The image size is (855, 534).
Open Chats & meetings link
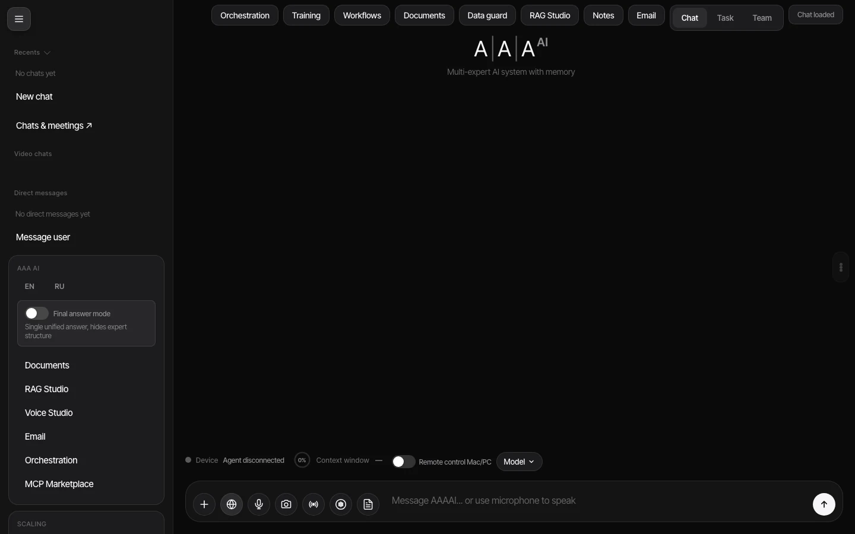[54, 126]
